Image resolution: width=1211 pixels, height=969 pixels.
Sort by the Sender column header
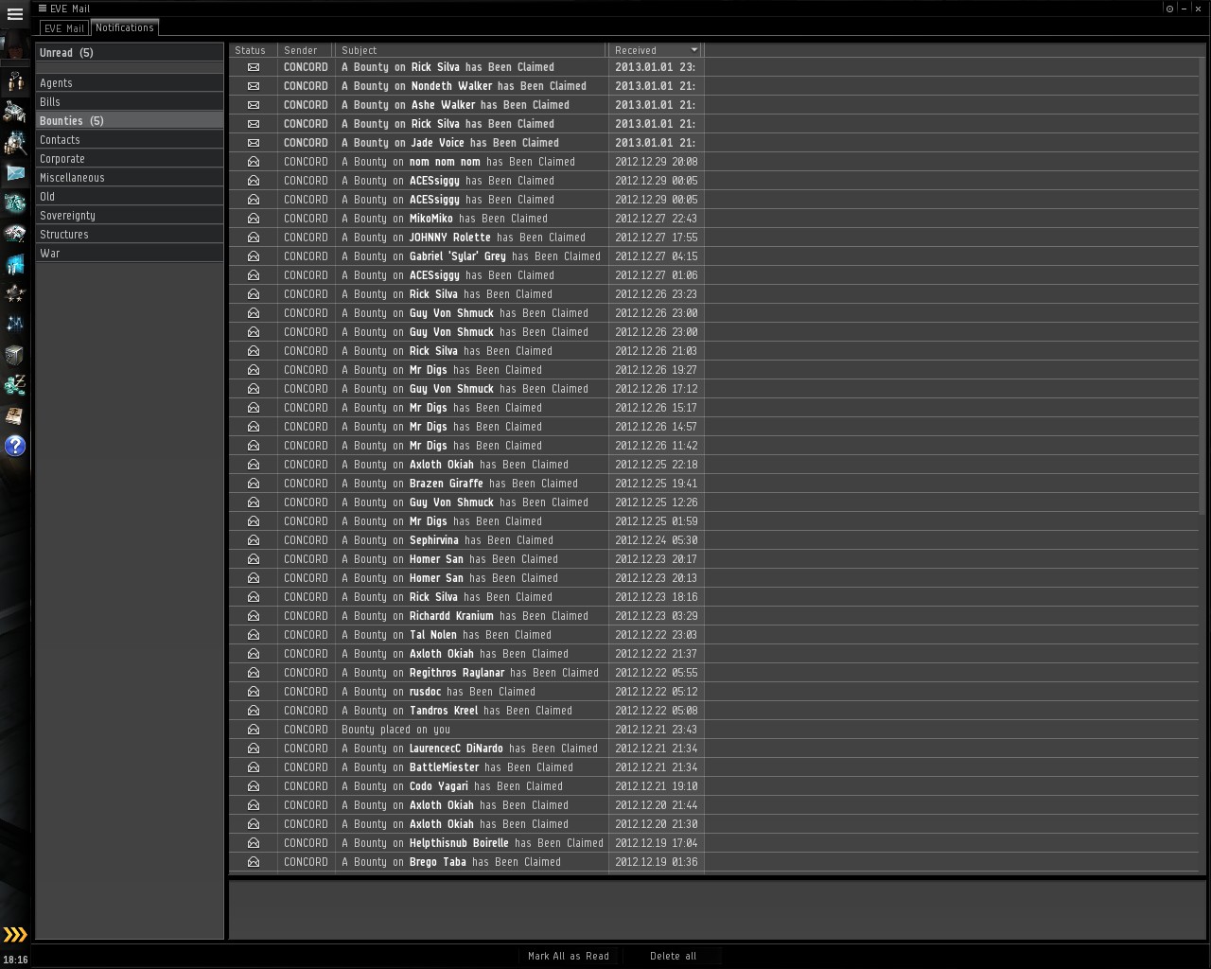coord(306,50)
